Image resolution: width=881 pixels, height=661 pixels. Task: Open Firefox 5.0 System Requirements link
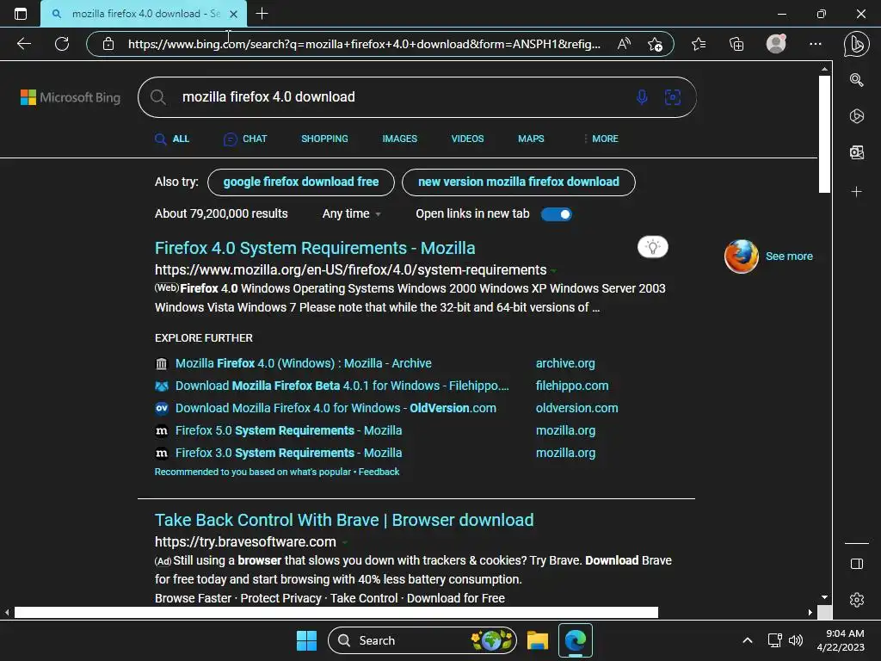tap(289, 430)
